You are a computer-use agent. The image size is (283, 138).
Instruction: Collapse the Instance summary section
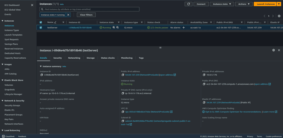(41, 66)
